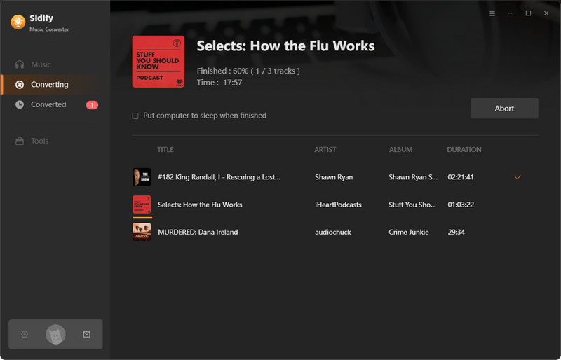Click the Converting sidebar icon
561x360 pixels.
pyautogui.click(x=20, y=84)
